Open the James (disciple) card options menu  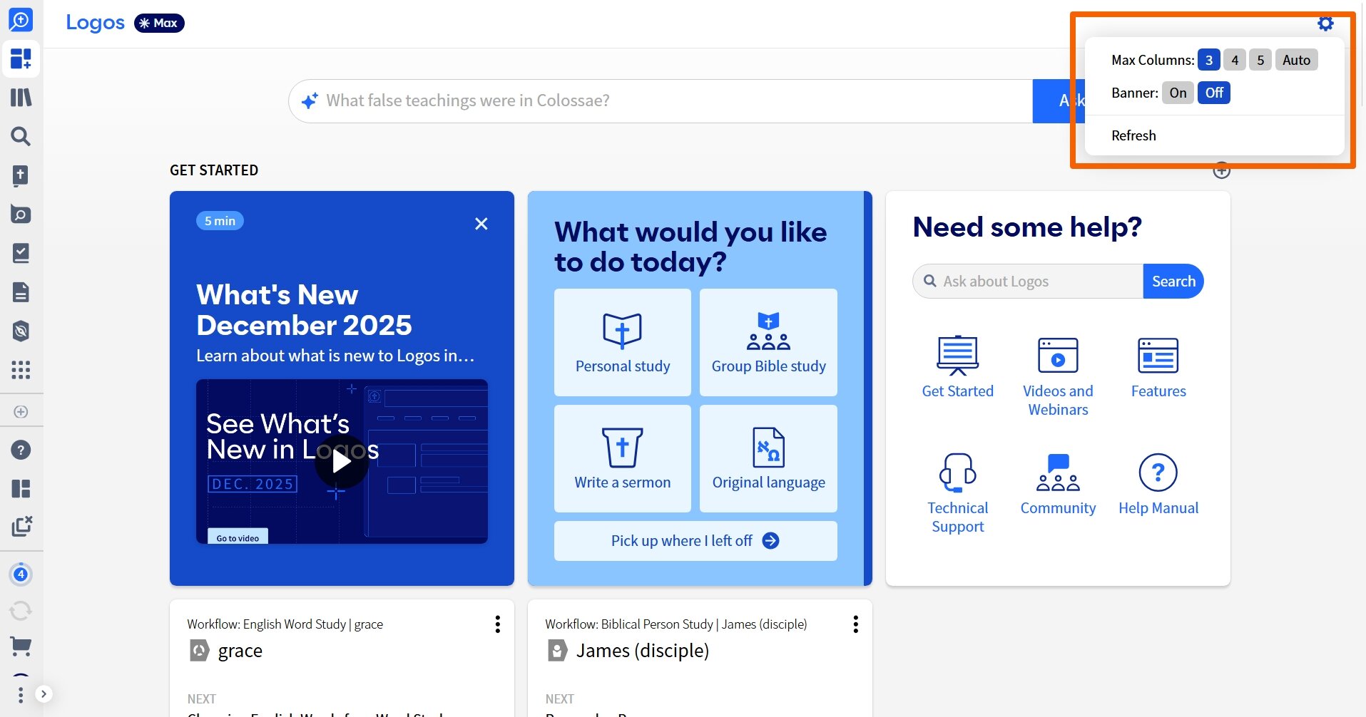click(x=855, y=624)
